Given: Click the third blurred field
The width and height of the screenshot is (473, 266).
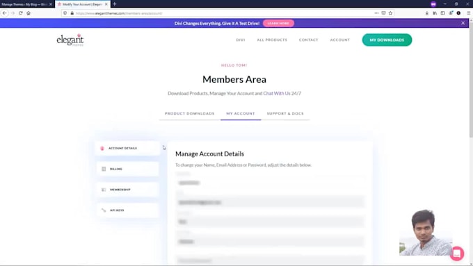Looking at the screenshot, I should [271, 222].
